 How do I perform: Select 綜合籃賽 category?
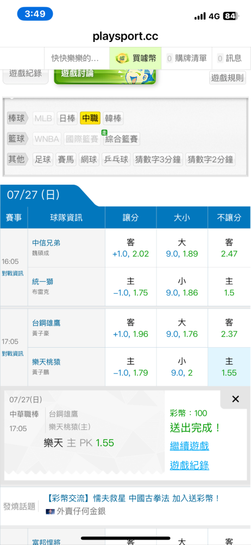pyautogui.click(x=121, y=139)
